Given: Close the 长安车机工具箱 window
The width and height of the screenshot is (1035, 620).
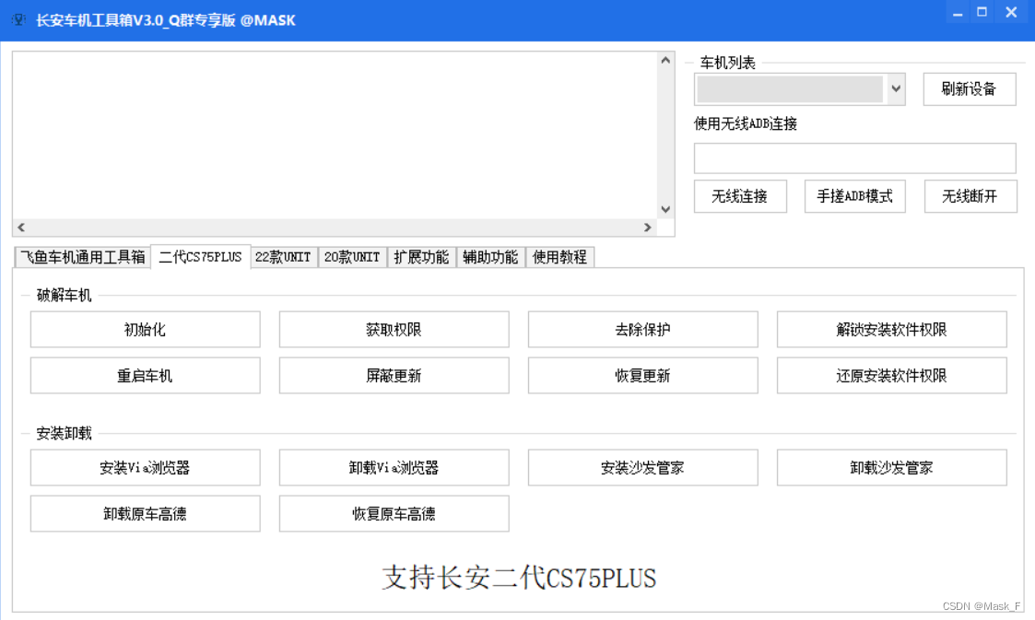Looking at the screenshot, I should 1011,13.
